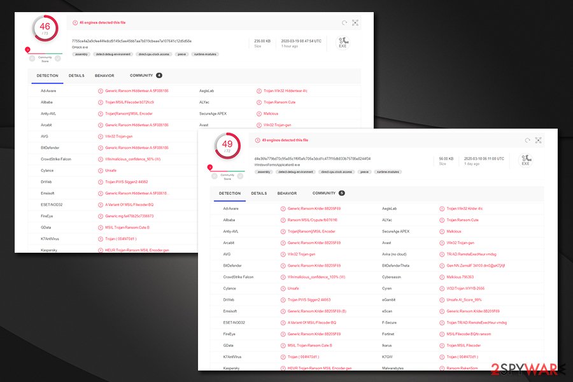Click the 'assembly' tag in the 49-detection report
573x382 pixels.
pyautogui.click(x=264, y=172)
